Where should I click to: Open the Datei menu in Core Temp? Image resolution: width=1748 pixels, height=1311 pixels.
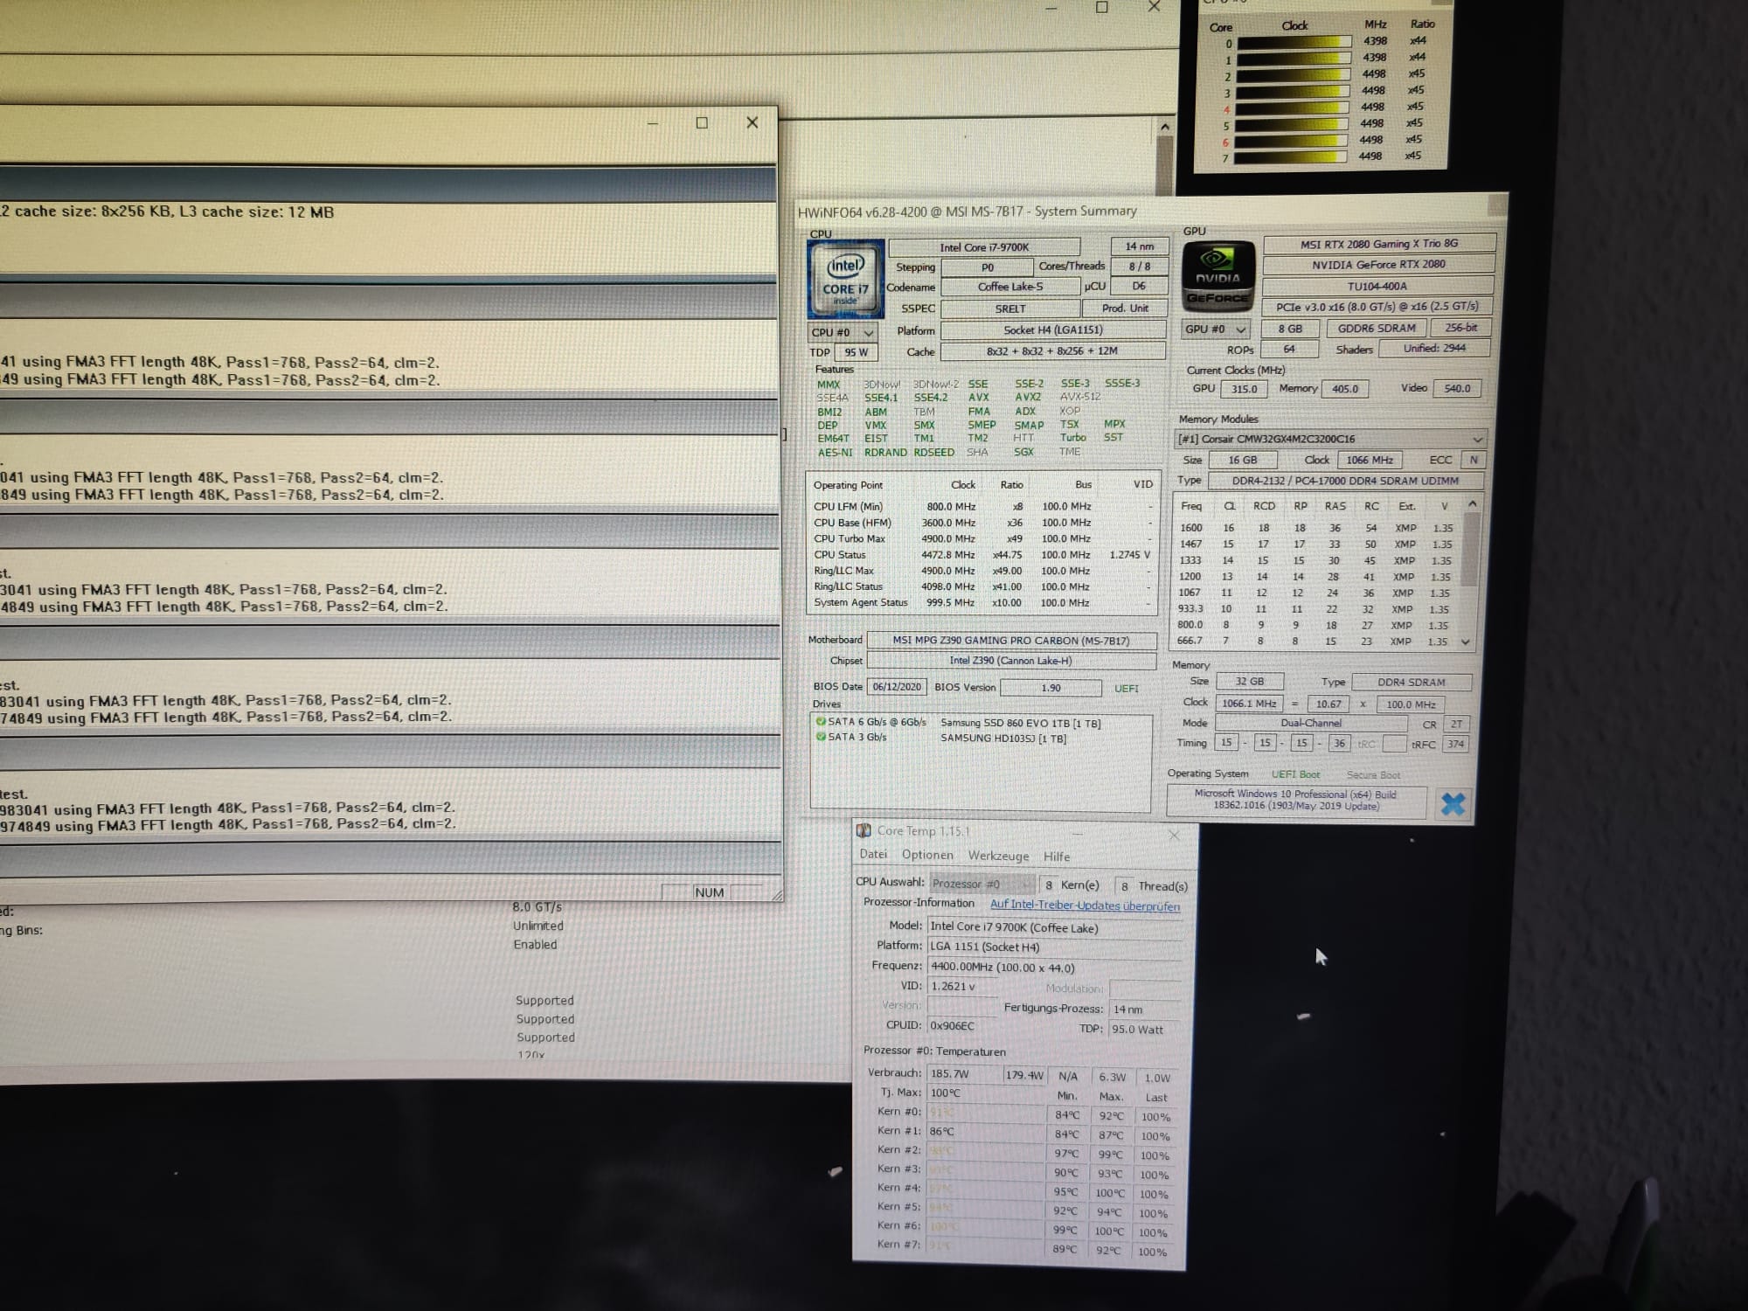(x=872, y=855)
